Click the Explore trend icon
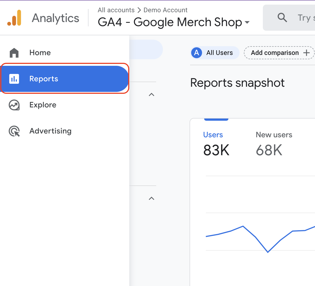This screenshot has height=286, width=315. click(x=14, y=105)
